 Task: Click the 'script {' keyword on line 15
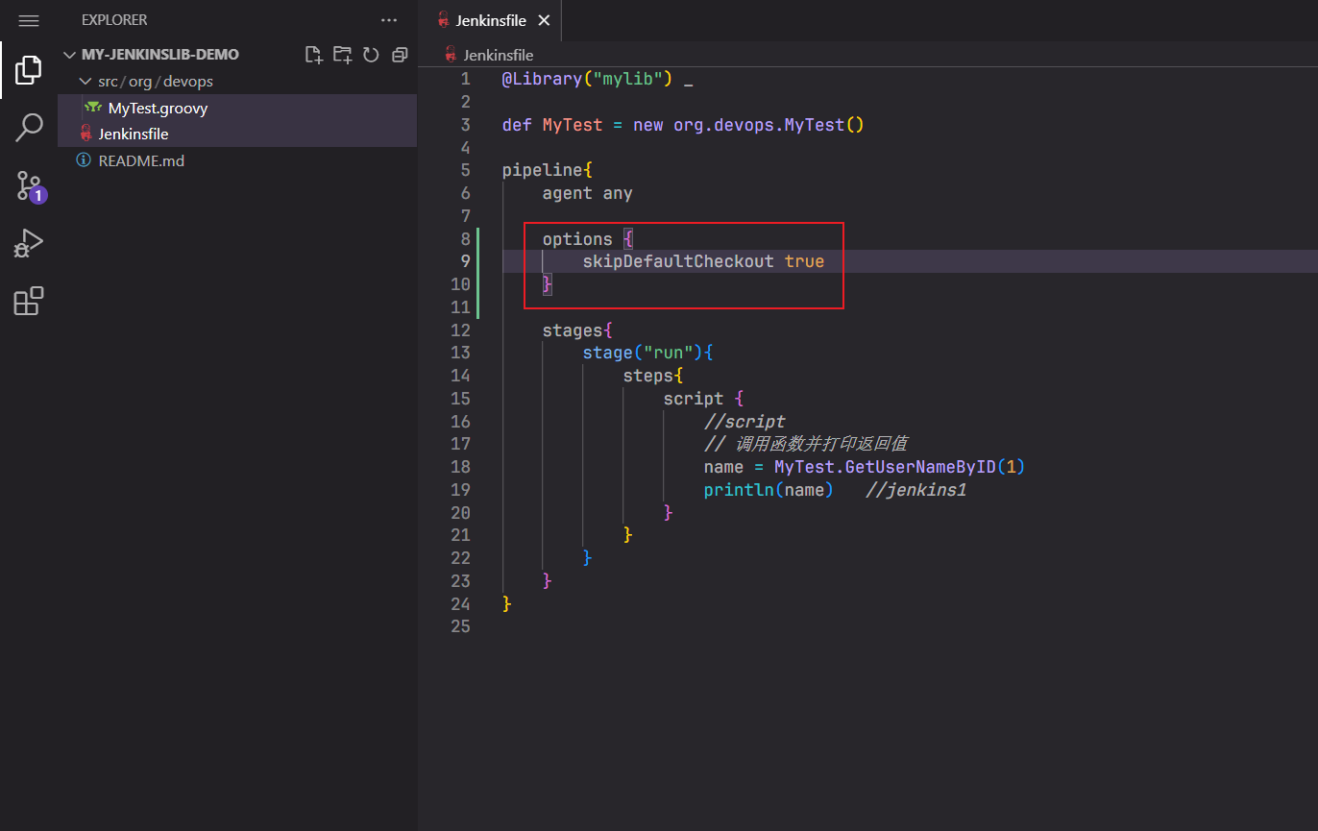click(x=703, y=399)
